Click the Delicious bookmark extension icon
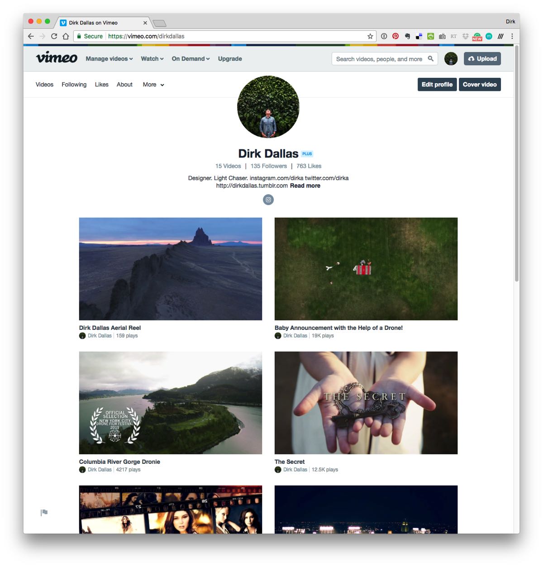The width and height of the screenshot is (543, 567). pos(419,36)
